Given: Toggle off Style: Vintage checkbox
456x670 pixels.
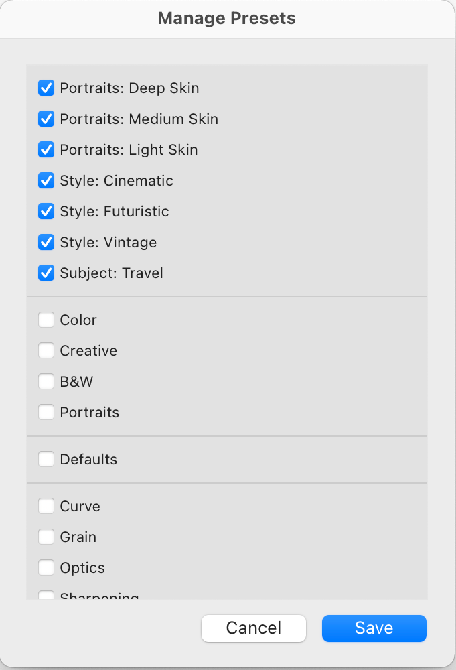Looking at the screenshot, I should tap(46, 242).
